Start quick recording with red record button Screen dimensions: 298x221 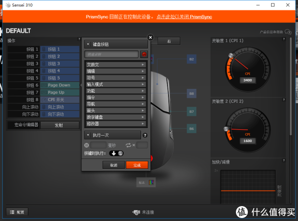pos(144,54)
